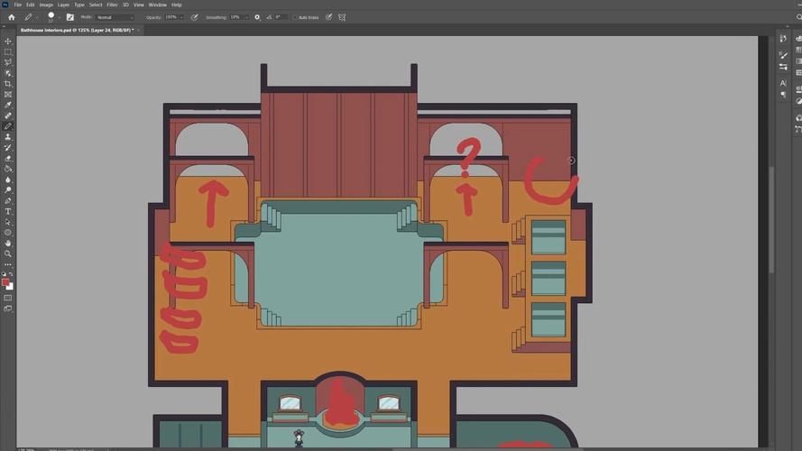The height and width of the screenshot is (451, 802).
Task: Select the Zoom tool
Action: coord(8,254)
